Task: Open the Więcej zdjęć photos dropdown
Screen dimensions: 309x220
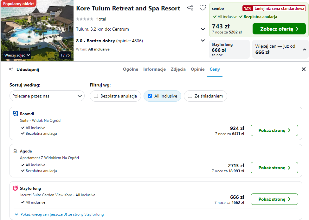Action: point(17,55)
